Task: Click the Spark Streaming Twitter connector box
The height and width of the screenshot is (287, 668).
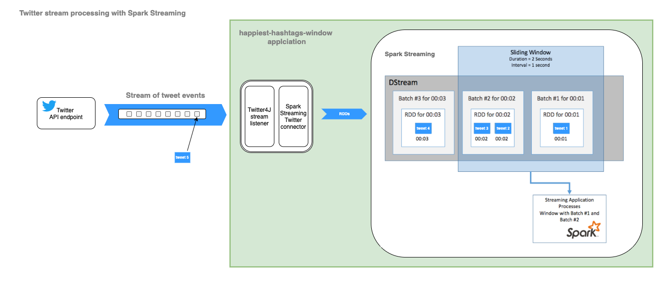Action: 293,117
